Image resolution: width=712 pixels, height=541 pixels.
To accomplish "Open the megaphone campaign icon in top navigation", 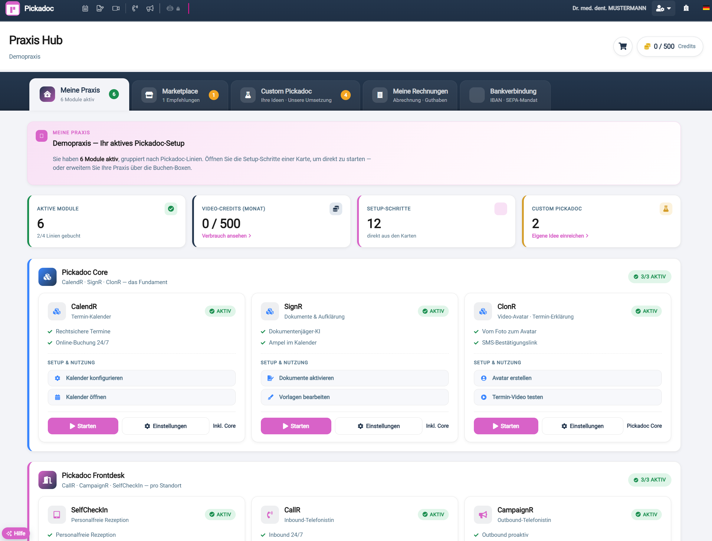I will point(150,8).
